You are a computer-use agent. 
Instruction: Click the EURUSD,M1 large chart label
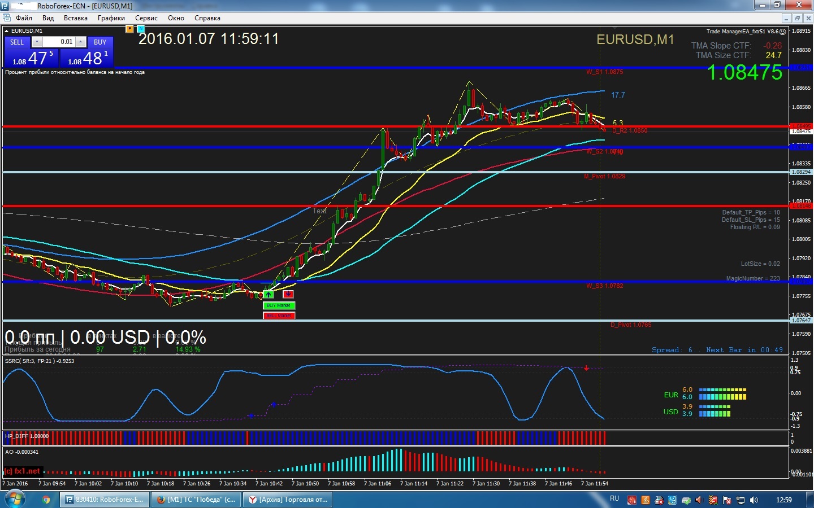coord(635,40)
